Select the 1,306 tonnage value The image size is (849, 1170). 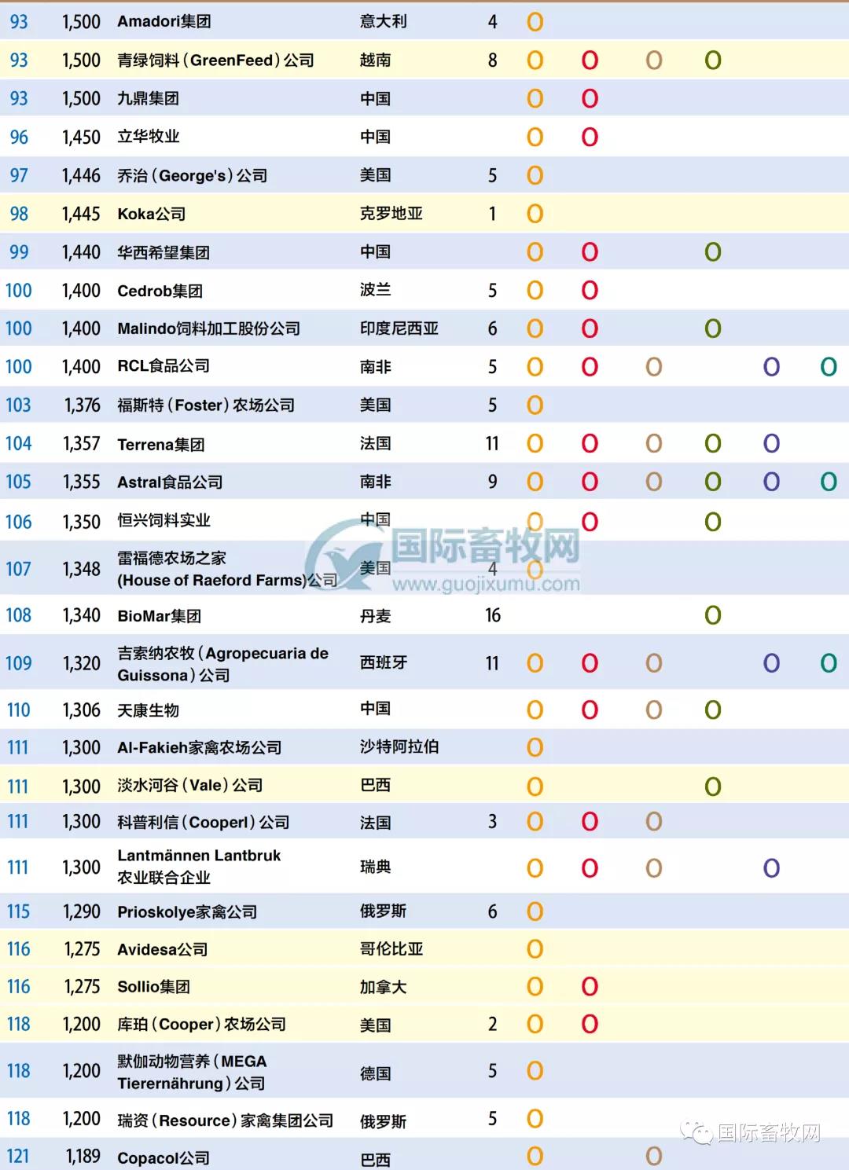click(82, 710)
